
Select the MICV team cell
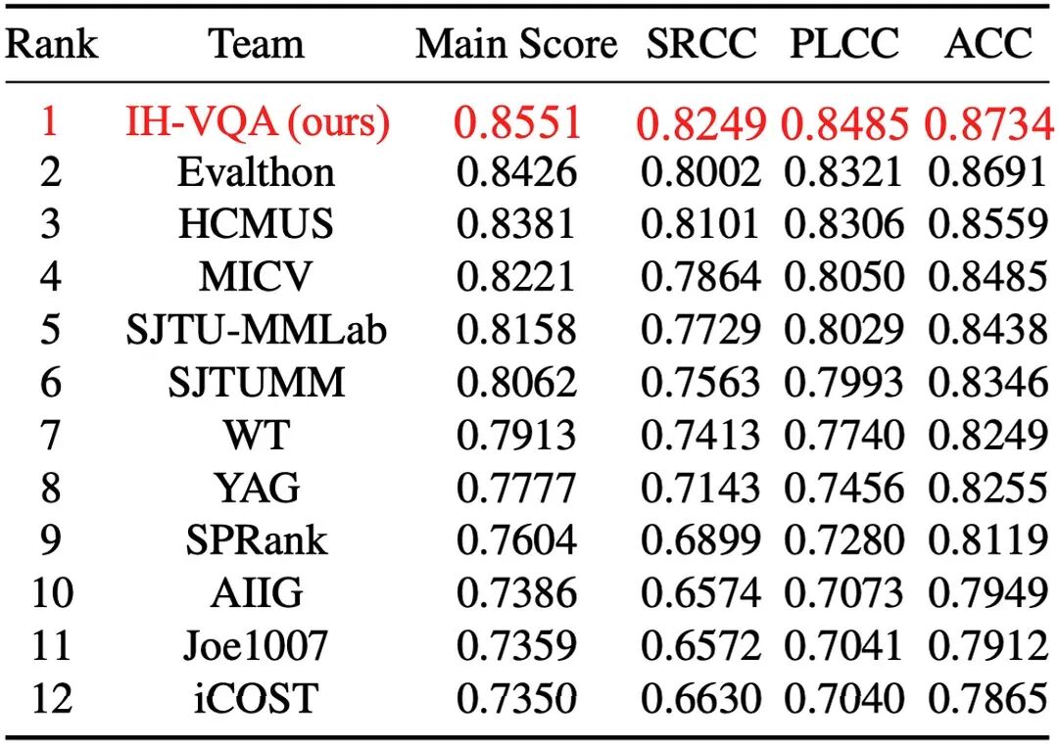pos(256,277)
